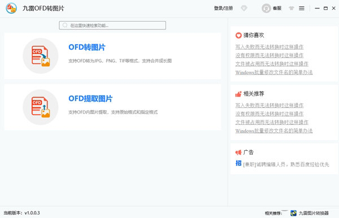Open Windows批量修改文件名 link under 猜你喜欢
The image size is (339, 218).
(x=274, y=72)
